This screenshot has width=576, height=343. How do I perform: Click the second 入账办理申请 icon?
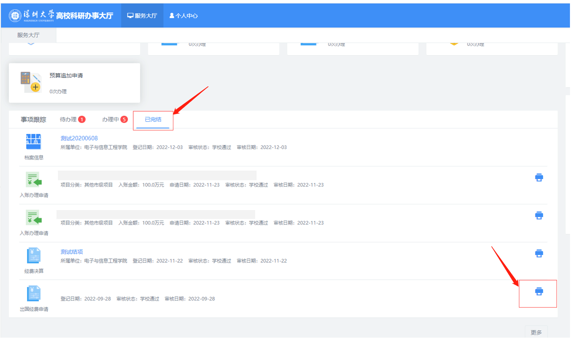[34, 218]
